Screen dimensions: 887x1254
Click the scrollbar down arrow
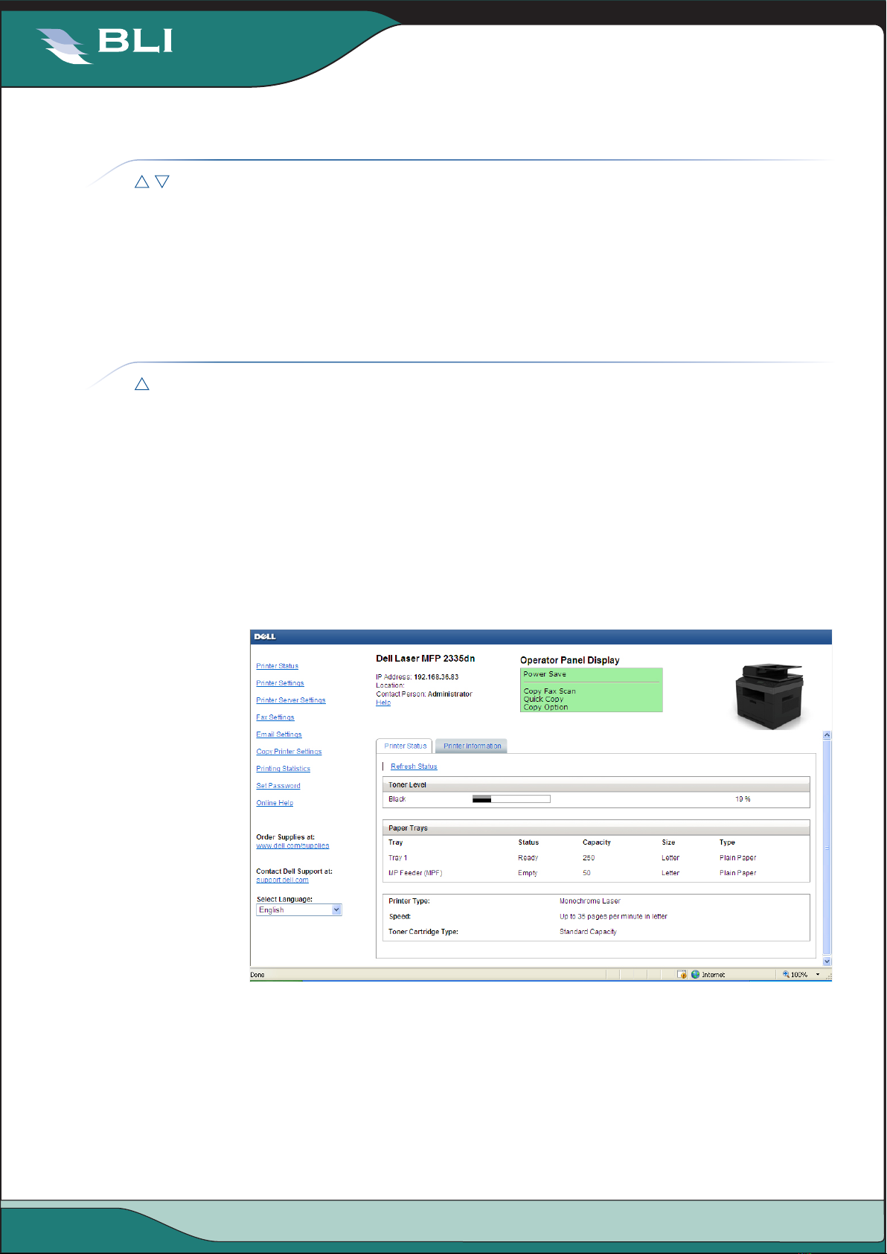coord(827,962)
